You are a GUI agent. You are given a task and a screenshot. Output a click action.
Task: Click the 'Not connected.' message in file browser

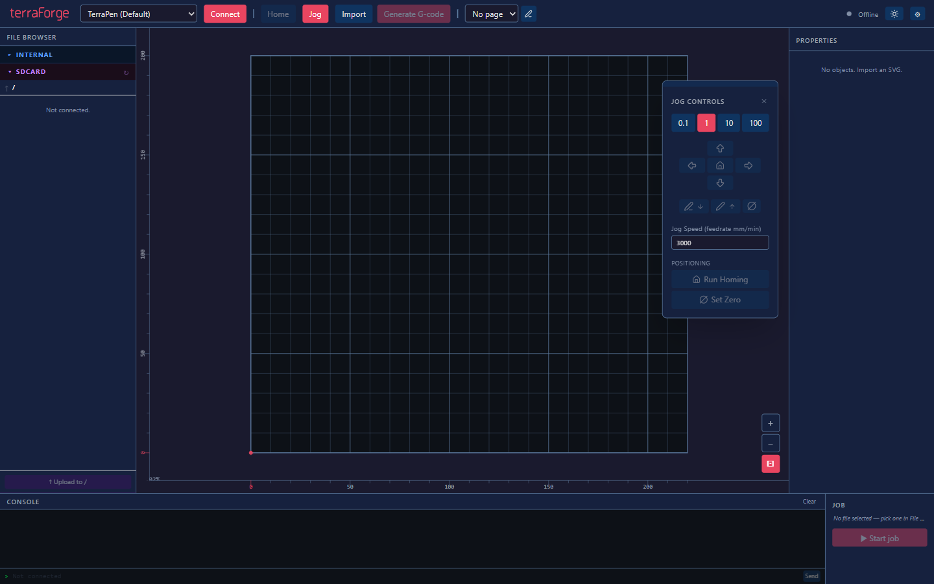(x=68, y=110)
